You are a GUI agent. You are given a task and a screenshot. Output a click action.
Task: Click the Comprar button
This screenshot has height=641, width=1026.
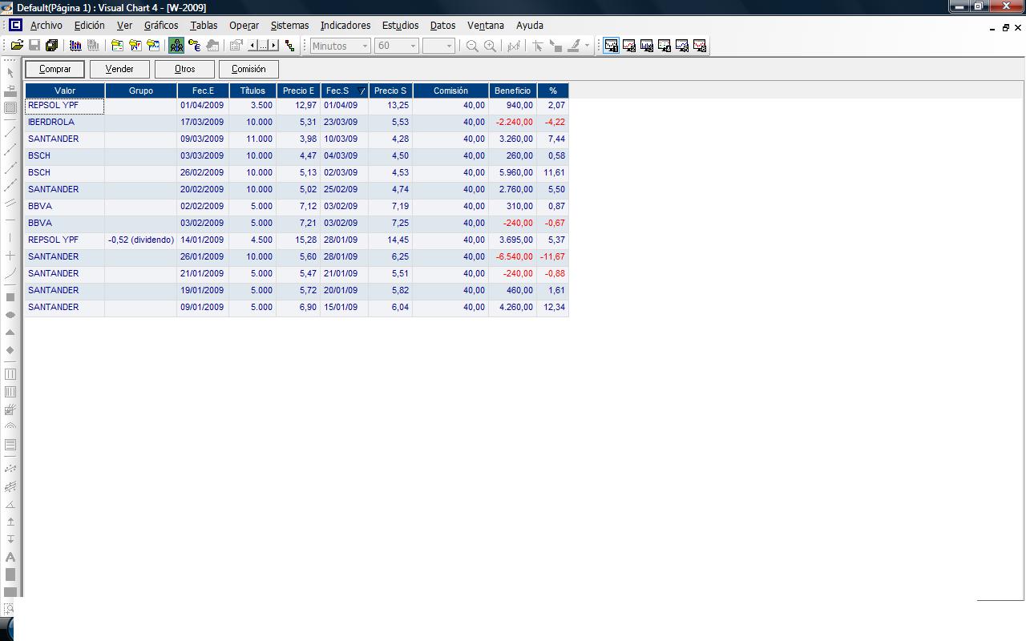[x=55, y=69]
